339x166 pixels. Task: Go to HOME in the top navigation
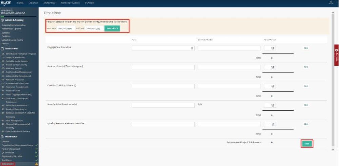tap(20, 3)
